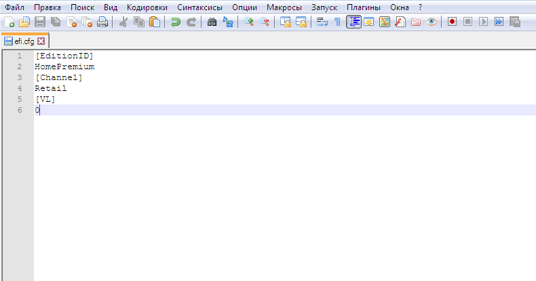Undo last action with green arrow
Screen dimensions: 536x281
coord(175,22)
